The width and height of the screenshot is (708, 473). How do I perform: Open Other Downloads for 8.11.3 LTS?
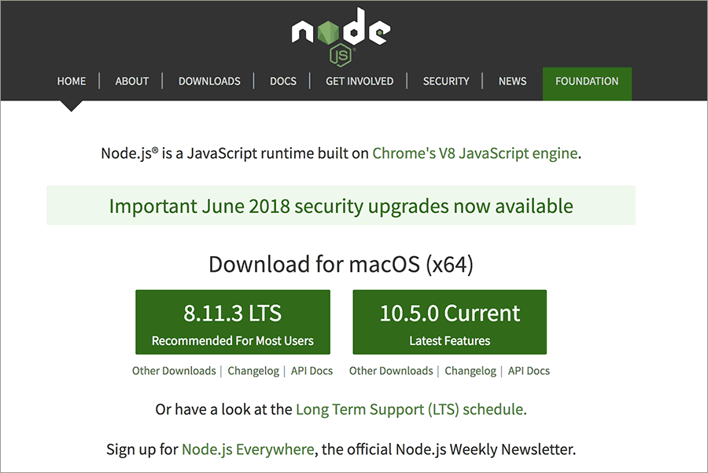click(174, 371)
